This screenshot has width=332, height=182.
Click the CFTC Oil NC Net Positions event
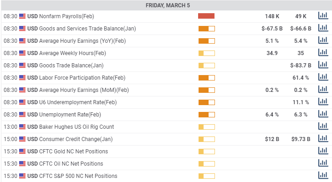click(x=71, y=163)
